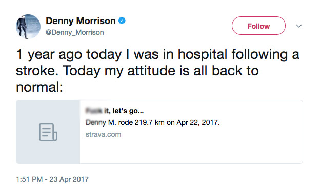The height and width of the screenshot is (189, 321).
Task: Click blank white area below strava.com
Action: [190, 152]
